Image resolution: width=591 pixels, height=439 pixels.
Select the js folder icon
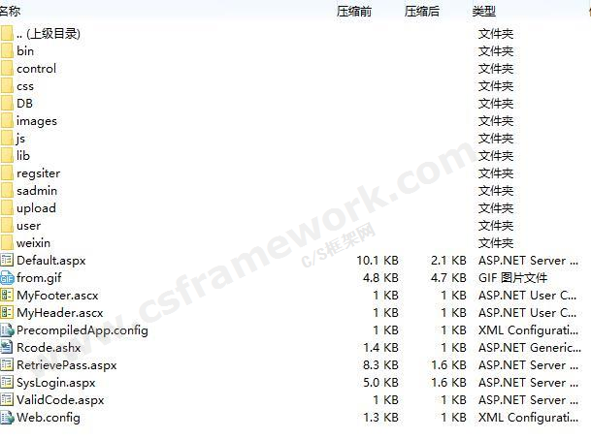[7, 139]
